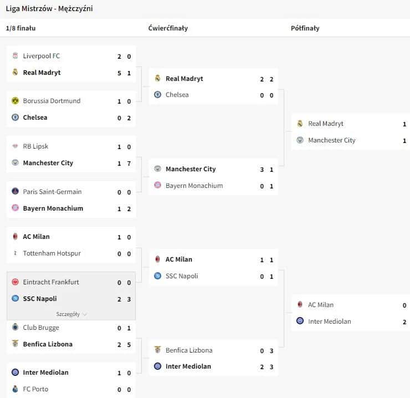The image size is (410, 398).
Task: Expand Szczegóły under the SSC Napoli match
Action: coord(71,314)
